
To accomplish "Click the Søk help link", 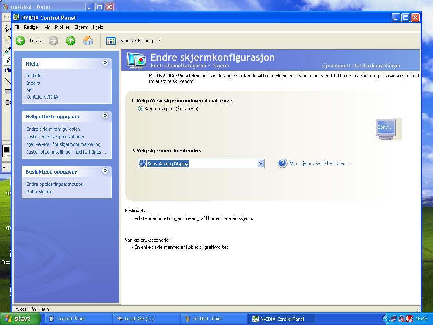I will (30, 90).
